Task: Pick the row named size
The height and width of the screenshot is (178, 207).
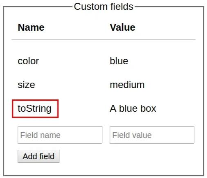Action: [103, 85]
